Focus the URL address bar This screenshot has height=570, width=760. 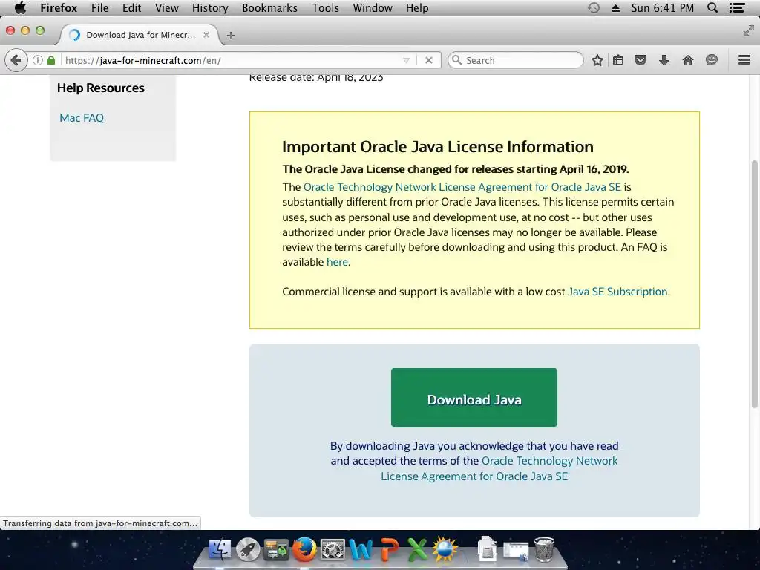coord(232,60)
